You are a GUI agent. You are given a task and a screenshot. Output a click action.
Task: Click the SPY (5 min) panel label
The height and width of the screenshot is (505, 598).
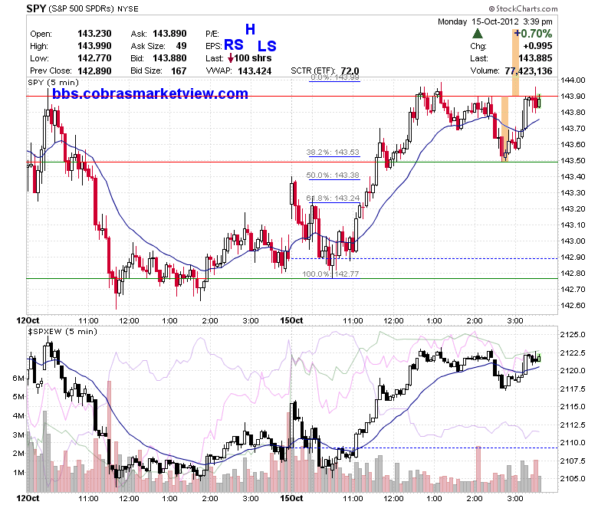tap(54, 82)
